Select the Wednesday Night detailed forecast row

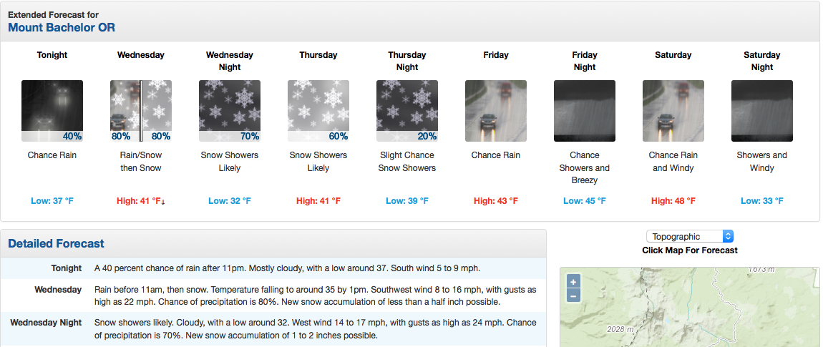pyautogui.click(x=273, y=328)
